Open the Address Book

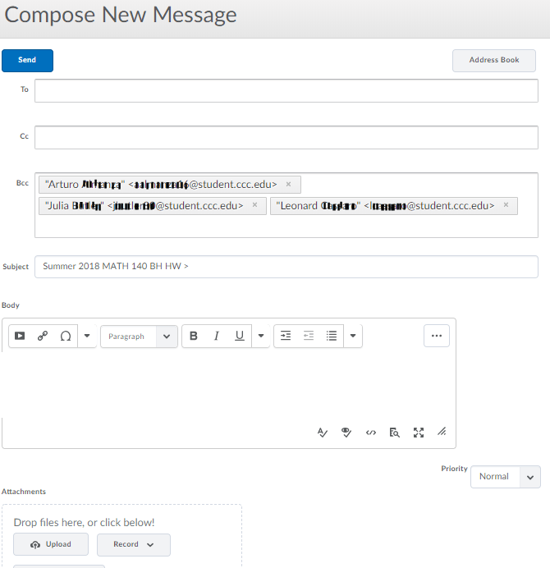pos(494,61)
